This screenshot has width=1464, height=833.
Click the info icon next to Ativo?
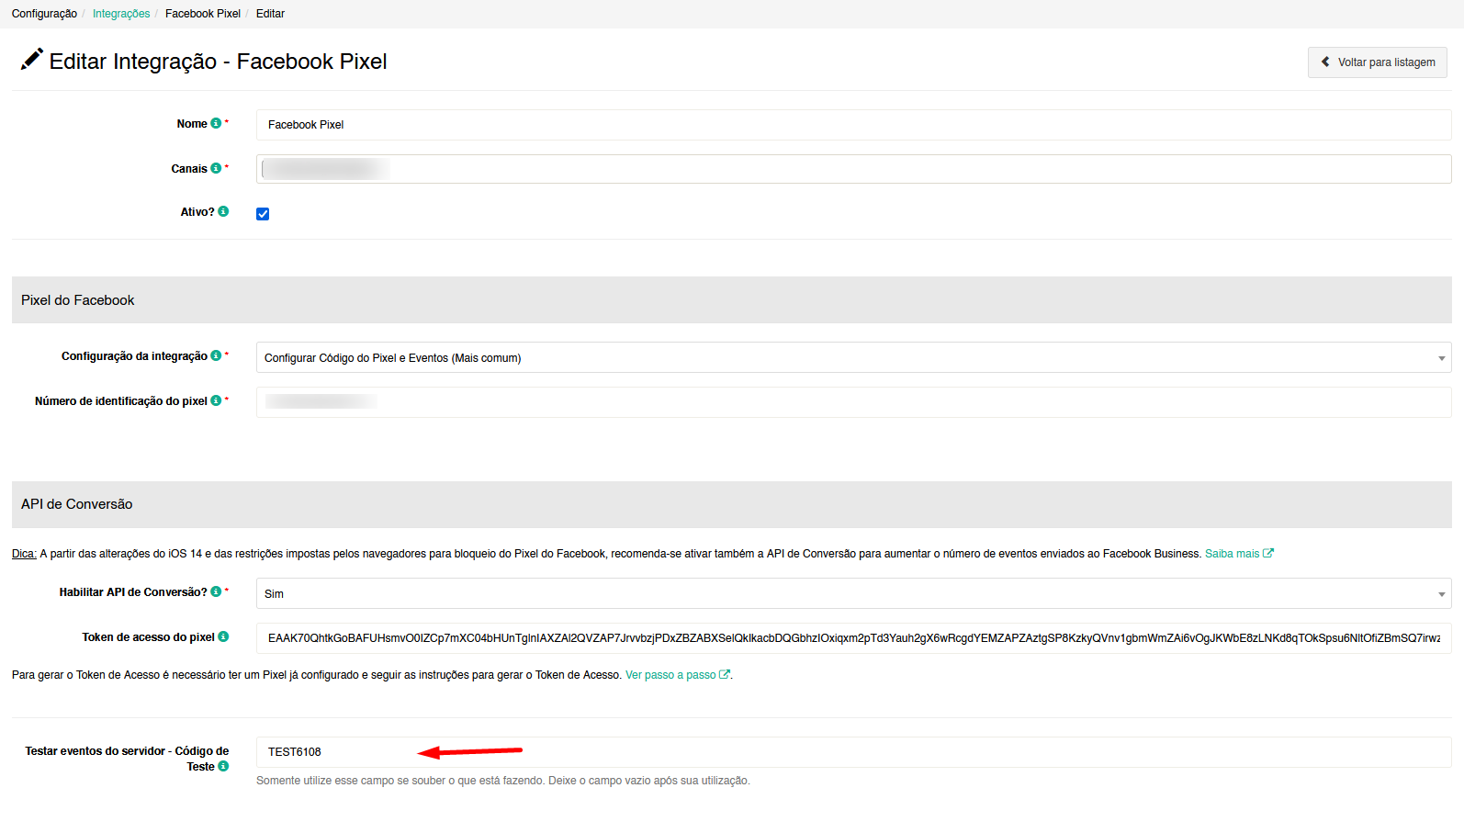(223, 211)
